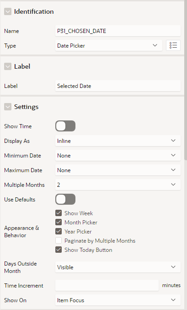
Task: Uncheck the Show Today Button option
Action: coord(59,250)
